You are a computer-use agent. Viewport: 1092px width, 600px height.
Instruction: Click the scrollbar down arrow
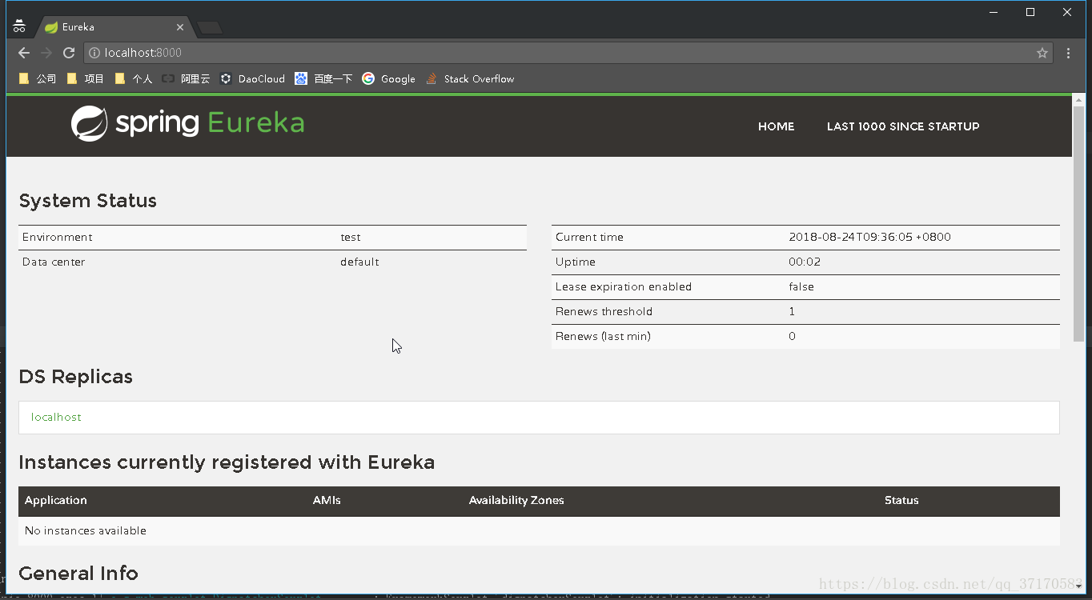point(1078,586)
